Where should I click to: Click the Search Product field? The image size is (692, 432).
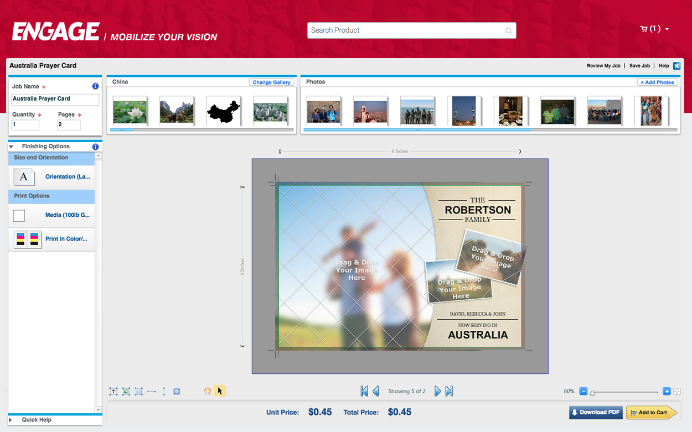click(411, 30)
